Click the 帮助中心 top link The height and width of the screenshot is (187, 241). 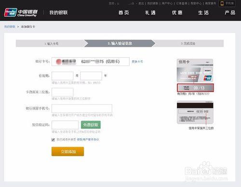pyautogui.click(x=196, y=3)
